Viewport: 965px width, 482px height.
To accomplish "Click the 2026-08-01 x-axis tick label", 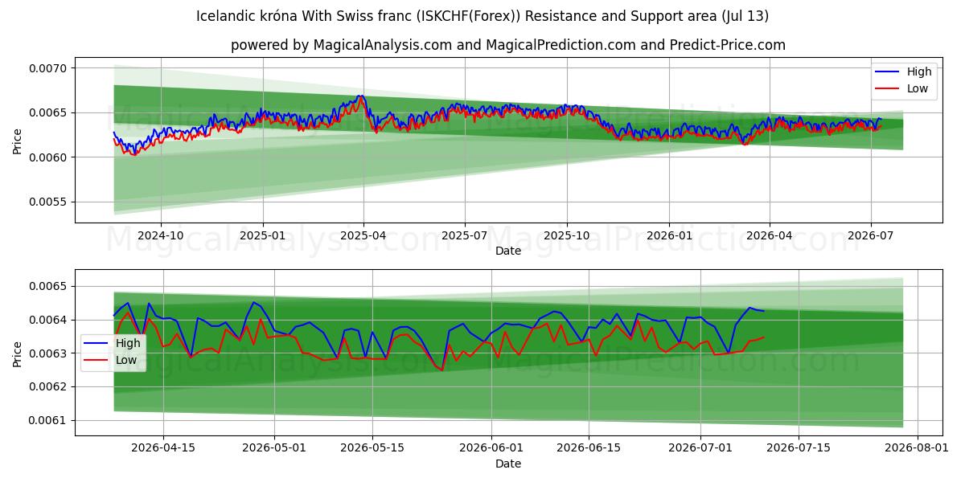I will [918, 448].
